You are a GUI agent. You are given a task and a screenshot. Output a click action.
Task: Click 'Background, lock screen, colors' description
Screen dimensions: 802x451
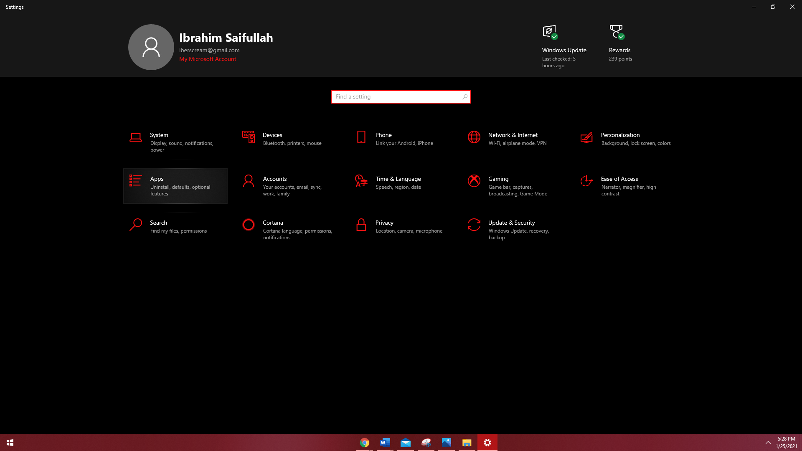(636, 143)
